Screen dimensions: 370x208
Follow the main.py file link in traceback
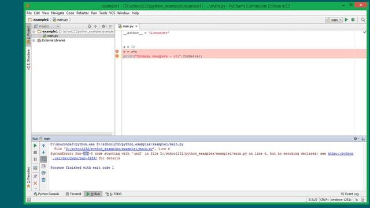(x=109, y=149)
